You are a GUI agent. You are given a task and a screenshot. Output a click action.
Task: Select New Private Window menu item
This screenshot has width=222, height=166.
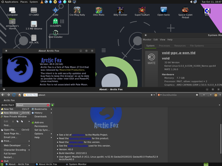coord(15,117)
